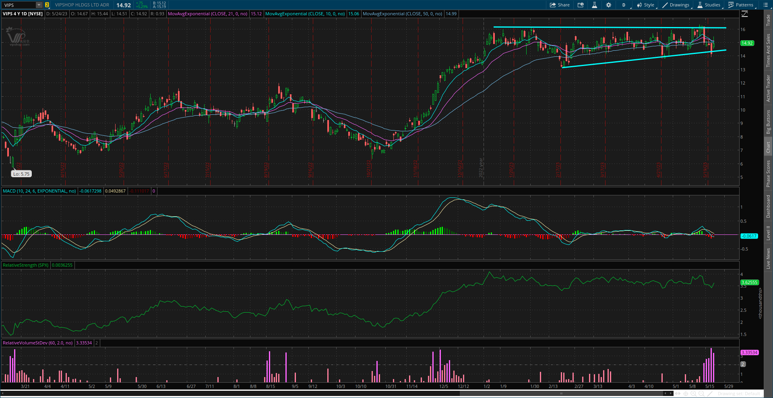Open the Patterns menu

(x=741, y=5)
